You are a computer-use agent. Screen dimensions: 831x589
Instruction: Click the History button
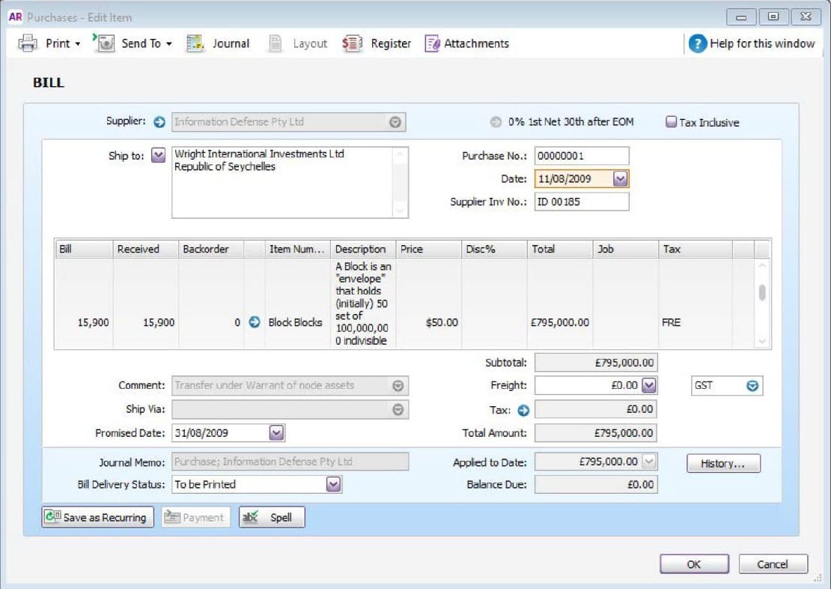[722, 464]
